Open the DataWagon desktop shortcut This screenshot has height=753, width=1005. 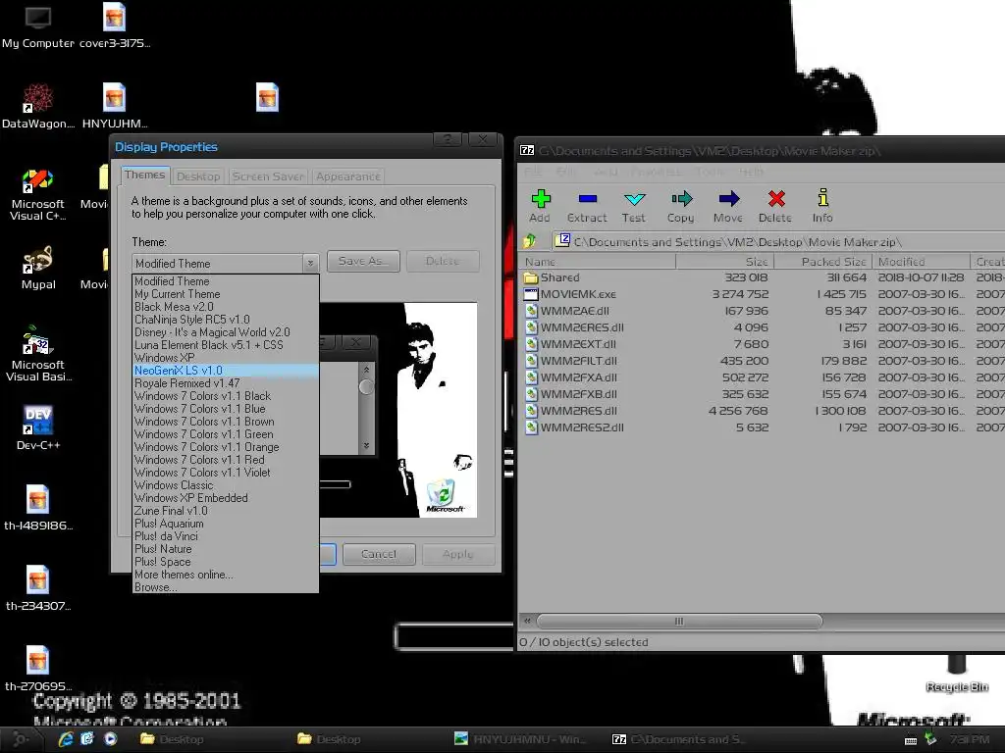pos(38,106)
